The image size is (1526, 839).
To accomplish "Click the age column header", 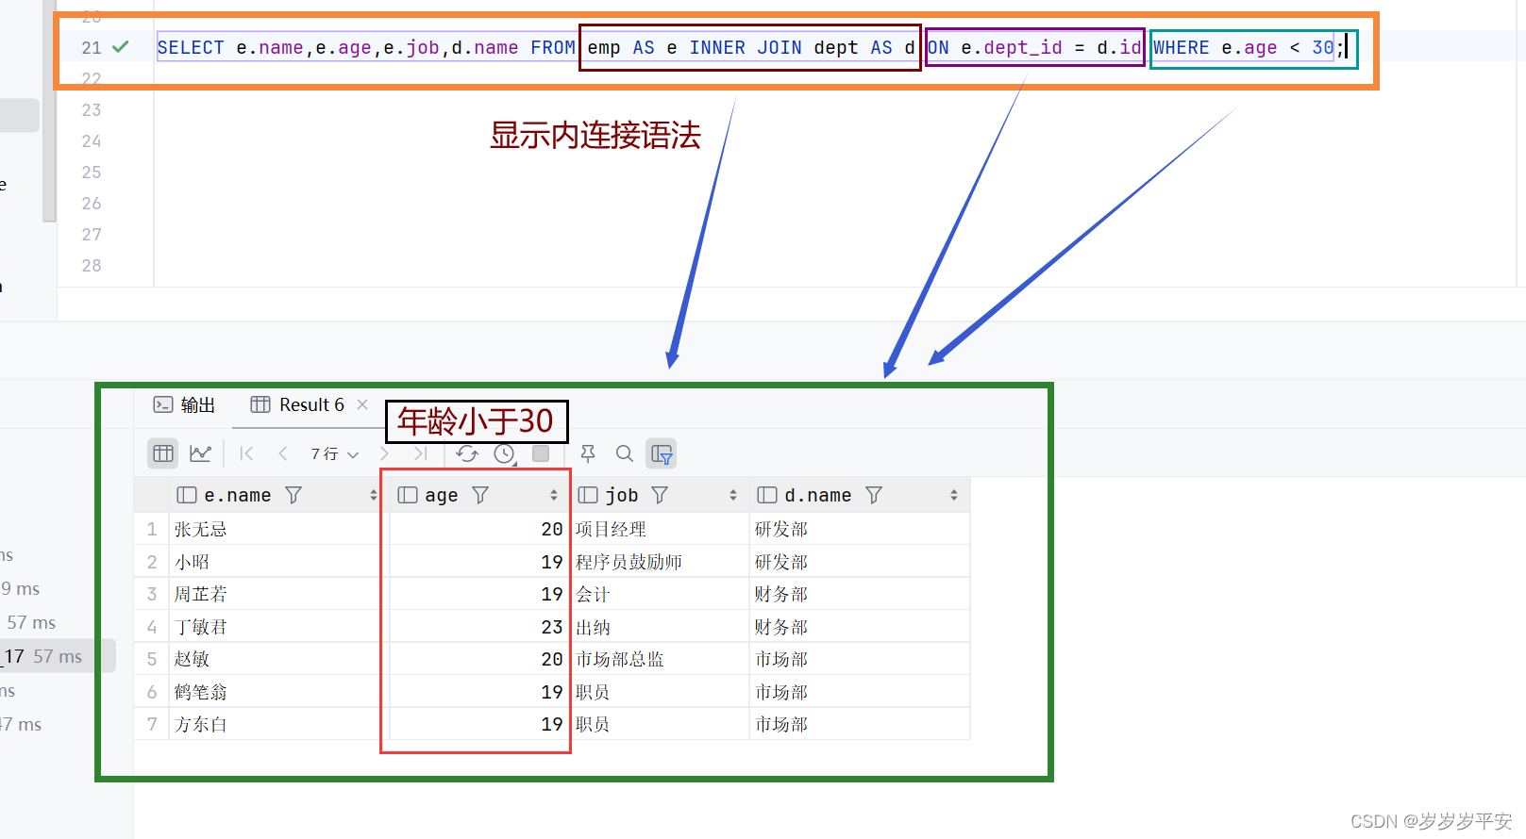I will [x=479, y=495].
